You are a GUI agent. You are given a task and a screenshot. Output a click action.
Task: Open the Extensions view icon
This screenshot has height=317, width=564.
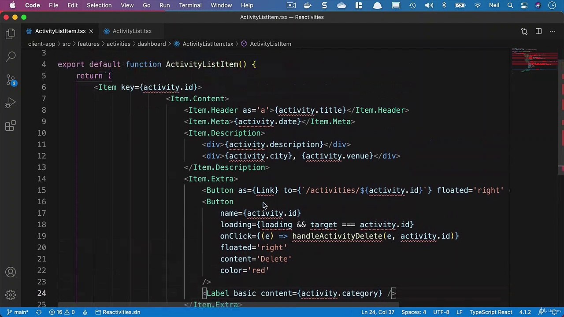tap(11, 126)
